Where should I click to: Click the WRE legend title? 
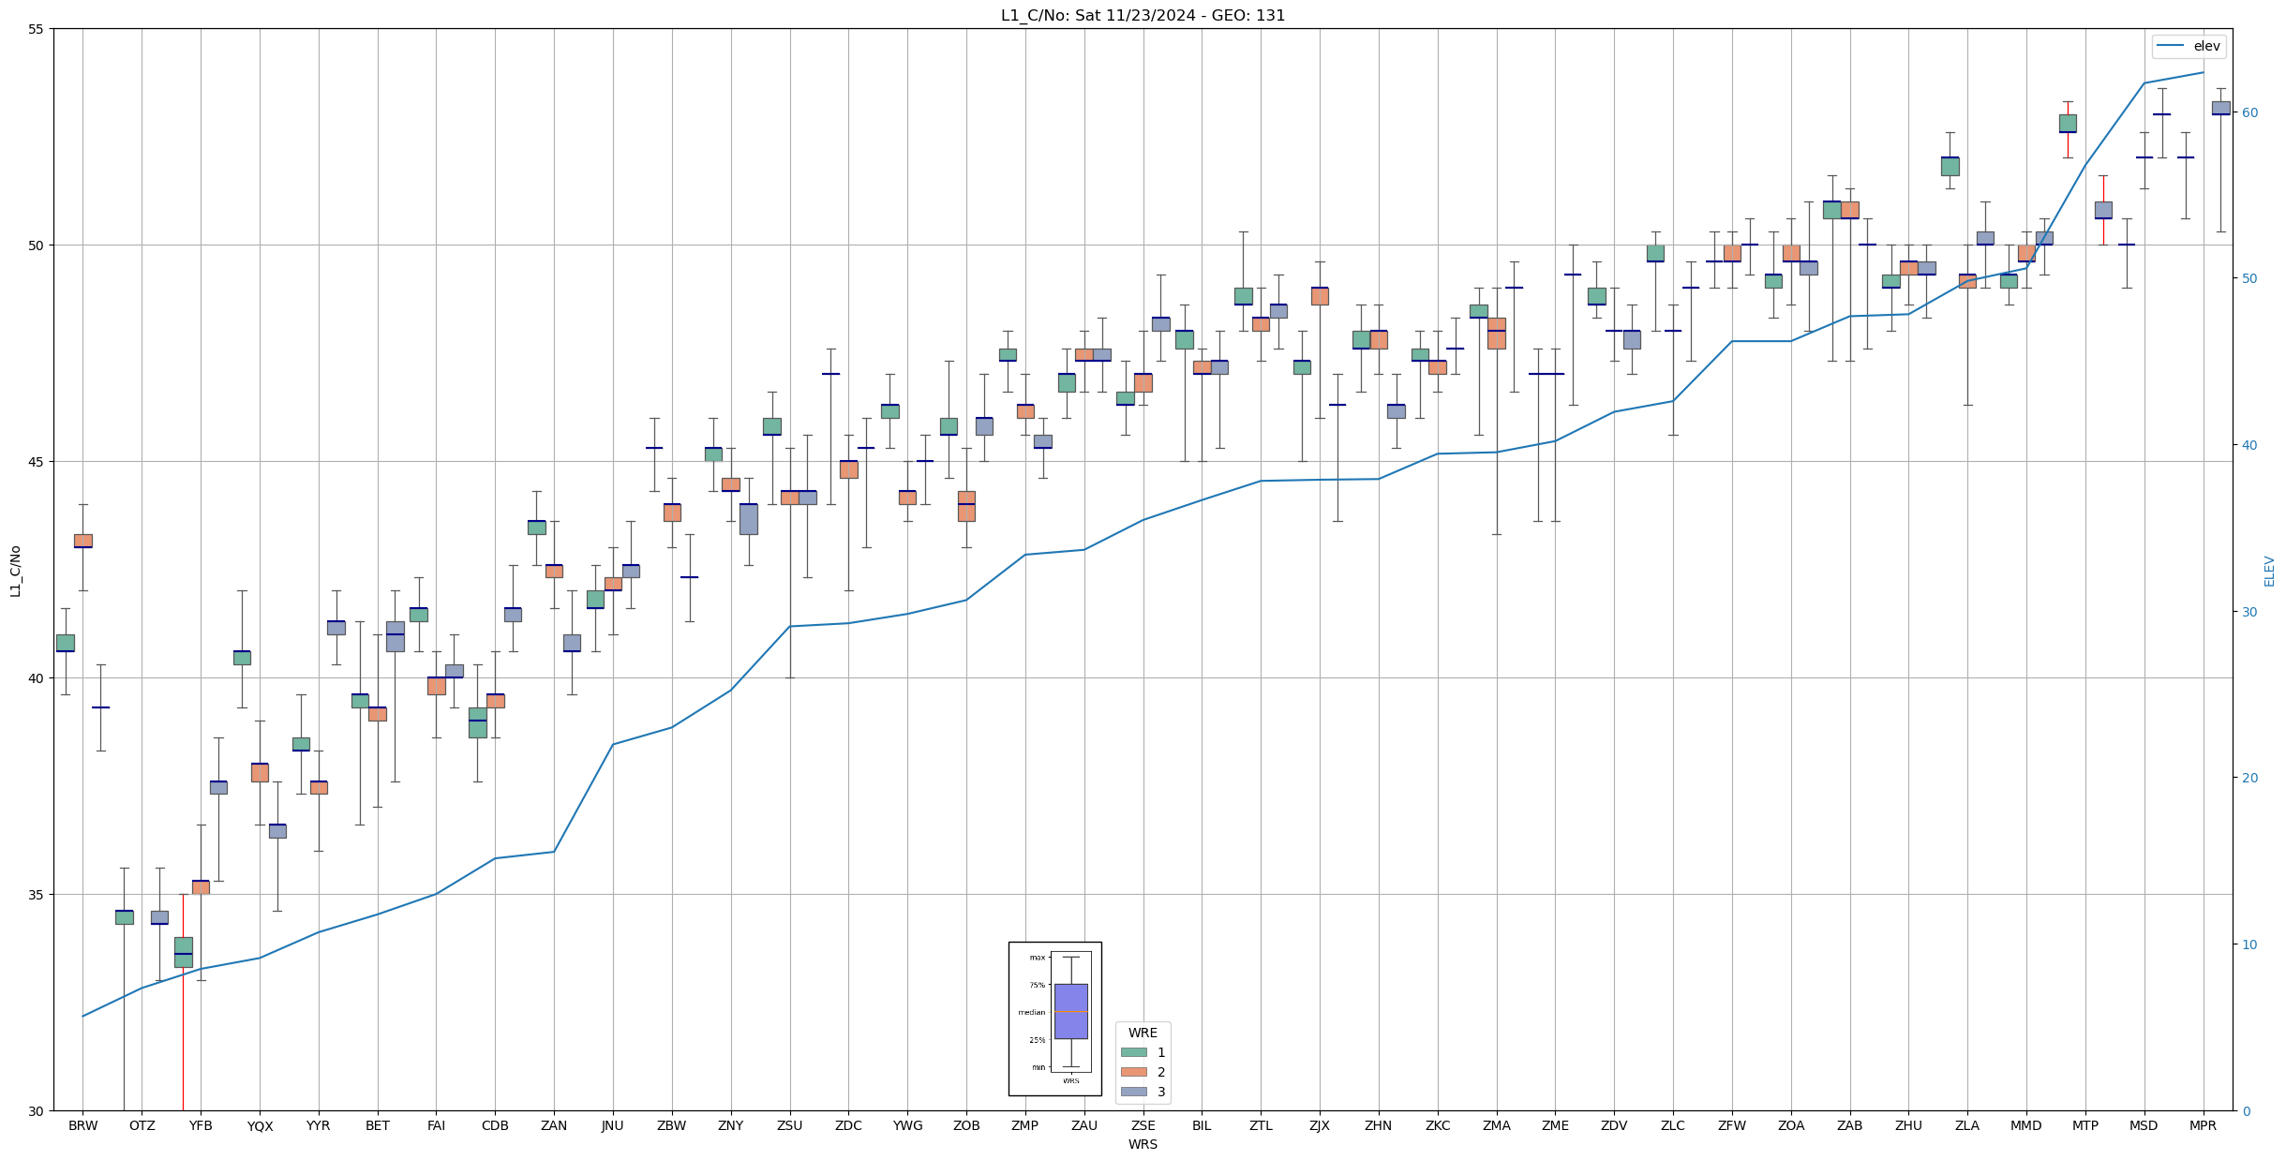(x=1143, y=1033)
